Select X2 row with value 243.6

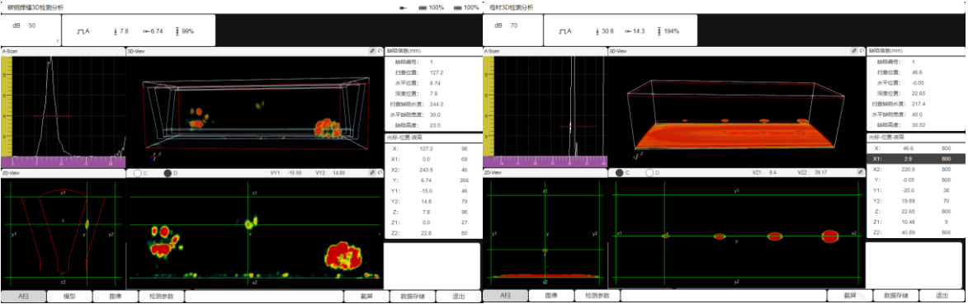tap(432, 169)
